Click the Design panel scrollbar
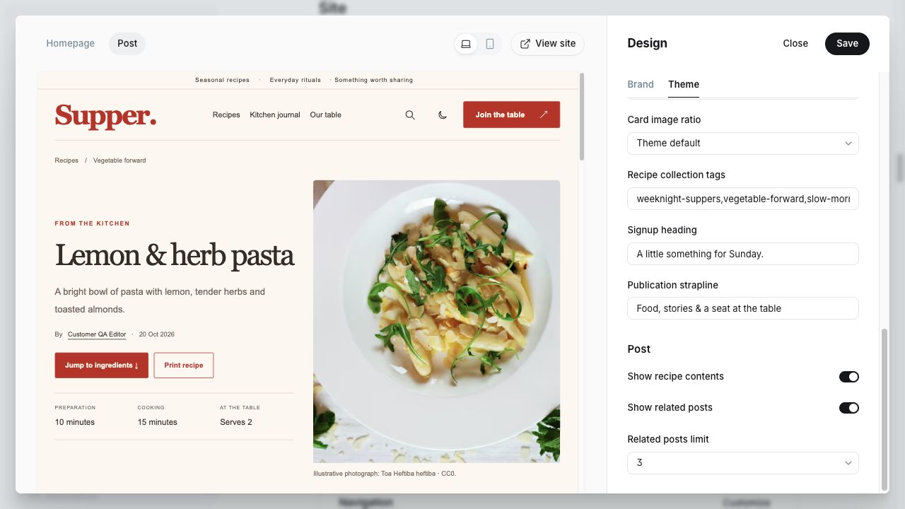This screenshot has height=509, width=905. (884, 409)
